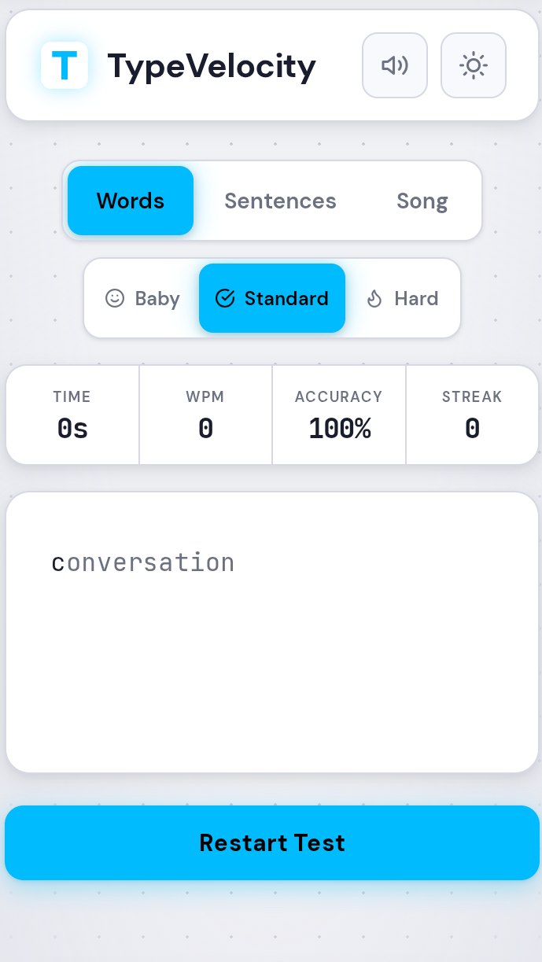This screenshot has height=962, width=542.
Task: Click the WPM counter
Action: (205, 415)
